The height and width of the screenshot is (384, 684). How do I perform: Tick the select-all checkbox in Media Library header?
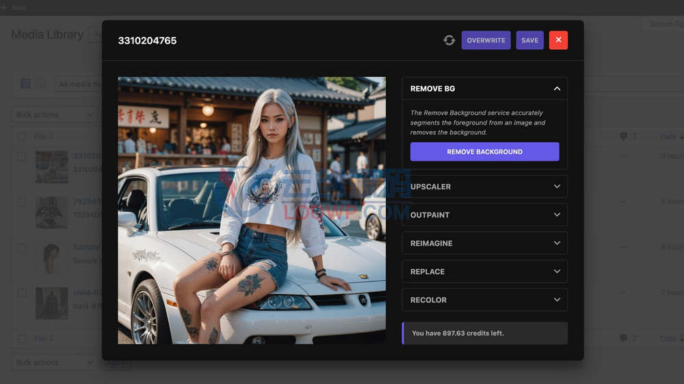click(21, 137)
